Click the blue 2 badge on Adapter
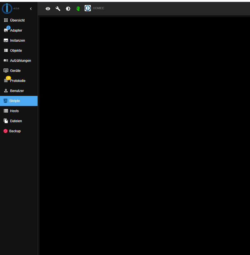250x255 pixels. point(8,28)
